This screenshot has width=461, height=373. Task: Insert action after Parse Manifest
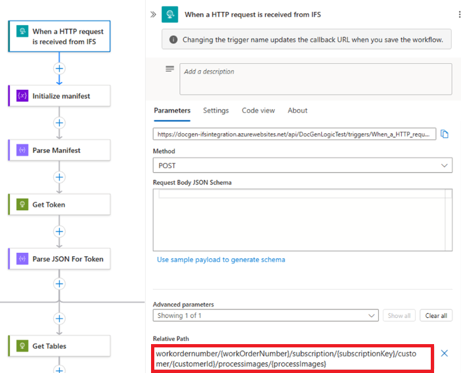pyautogui.click(x=60, y=177)
